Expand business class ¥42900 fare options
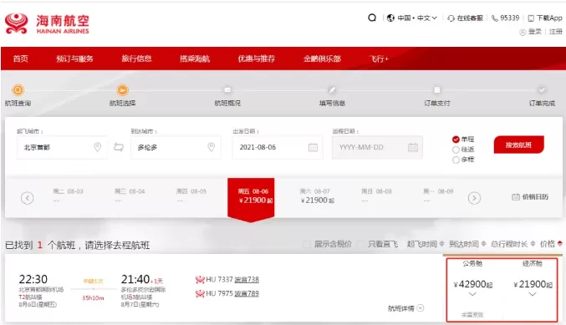 tap(472, 294)
